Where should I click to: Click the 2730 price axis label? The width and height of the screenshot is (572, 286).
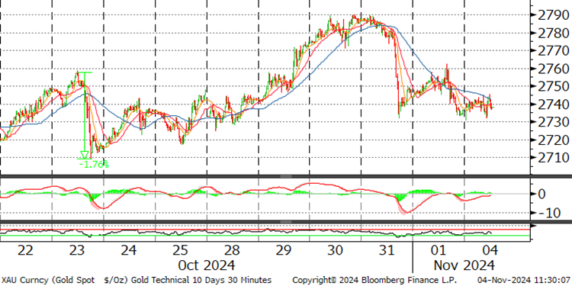[x=554, y=122]
